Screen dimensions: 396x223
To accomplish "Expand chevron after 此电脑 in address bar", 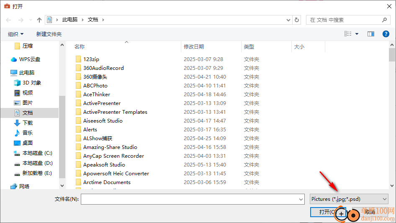I will [x=82, y=20].
